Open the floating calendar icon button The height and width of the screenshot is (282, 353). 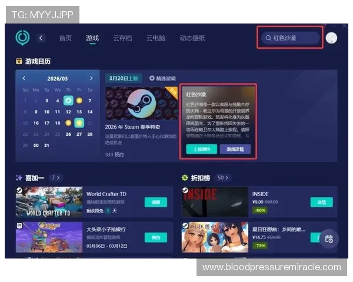329,239
